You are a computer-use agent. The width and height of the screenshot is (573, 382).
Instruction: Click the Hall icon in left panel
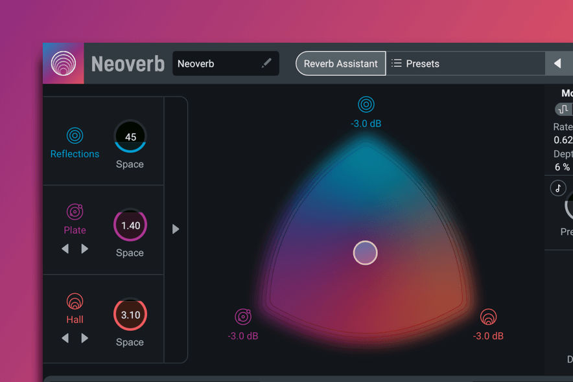[x=75, y=301]
